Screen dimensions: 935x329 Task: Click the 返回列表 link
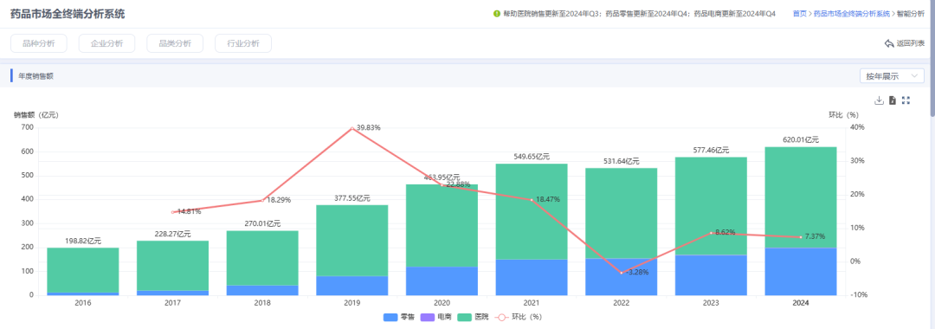click(911, 43)
